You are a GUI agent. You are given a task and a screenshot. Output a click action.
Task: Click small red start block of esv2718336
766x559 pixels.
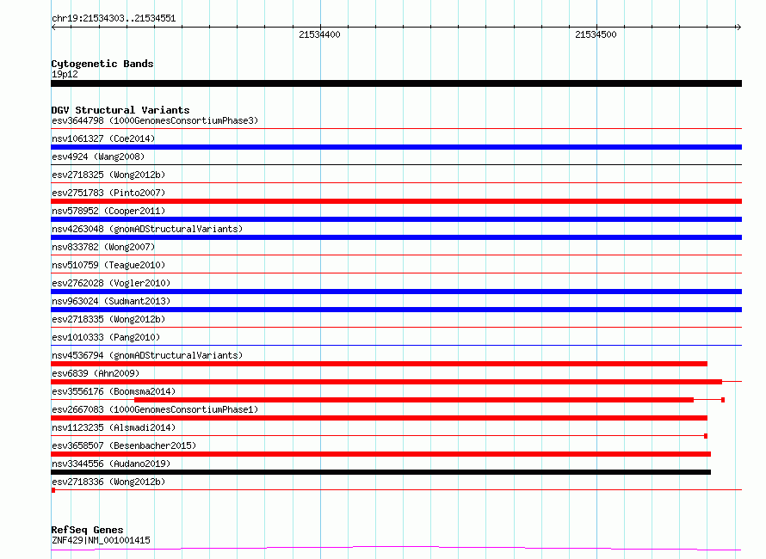click(53, 490)
